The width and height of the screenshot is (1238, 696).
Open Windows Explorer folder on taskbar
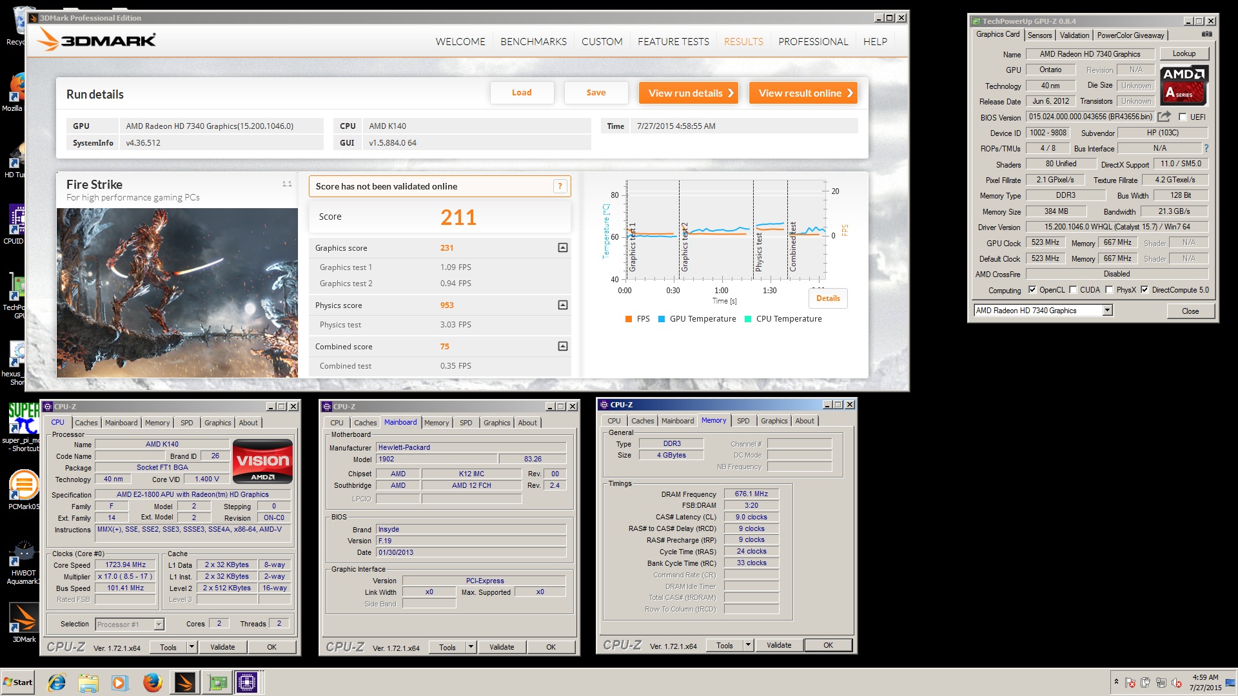pos(88,682)
